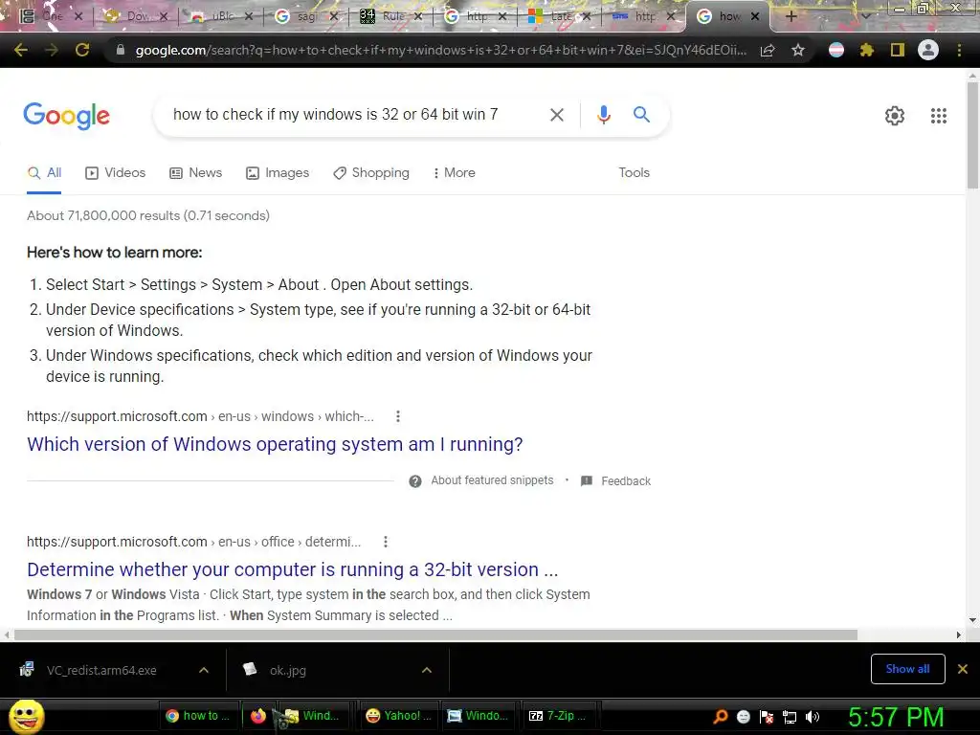Open 'Determine whether your computer is running' link
The image size is (980, 735).
point(293,570)
